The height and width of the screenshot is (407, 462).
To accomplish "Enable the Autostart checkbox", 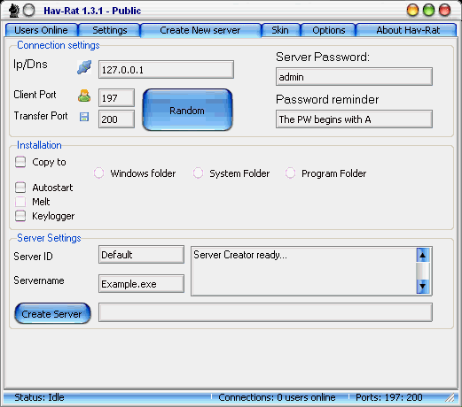I will click(20, 188).
